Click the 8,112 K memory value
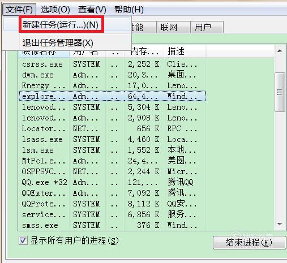 click(x=144, y=204)
